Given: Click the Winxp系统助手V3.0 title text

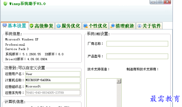Looking at the screenshot, I should tap(27, 4).
